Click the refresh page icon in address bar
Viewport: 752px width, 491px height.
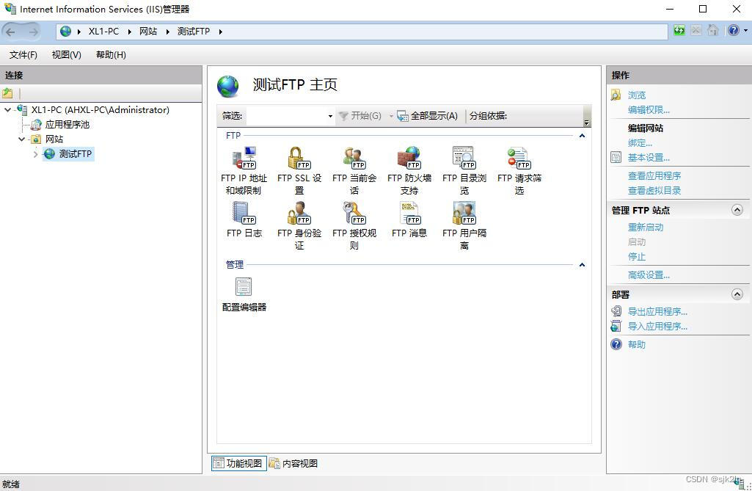coord(679,31)
